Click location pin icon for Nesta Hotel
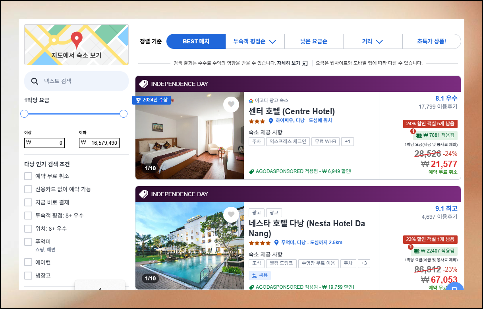Screen dimensions: 483x309 click(276, 243)
